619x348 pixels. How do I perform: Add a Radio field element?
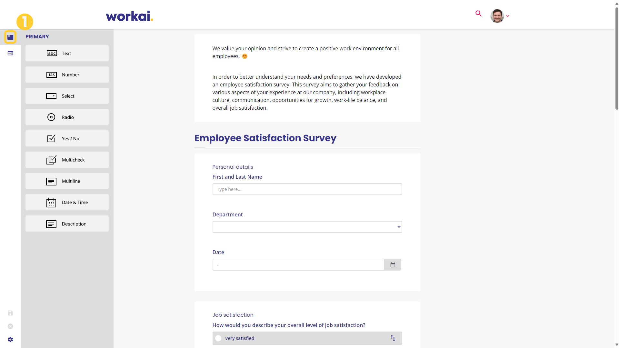(67, 117)
